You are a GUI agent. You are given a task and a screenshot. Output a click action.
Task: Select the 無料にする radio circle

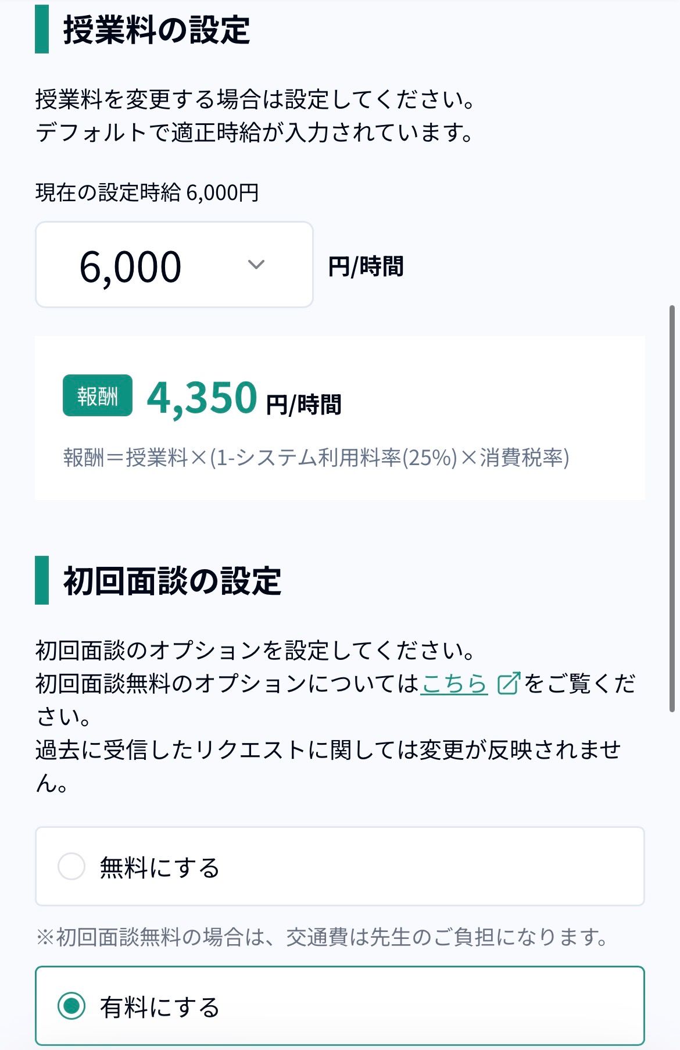pos(71,866)
